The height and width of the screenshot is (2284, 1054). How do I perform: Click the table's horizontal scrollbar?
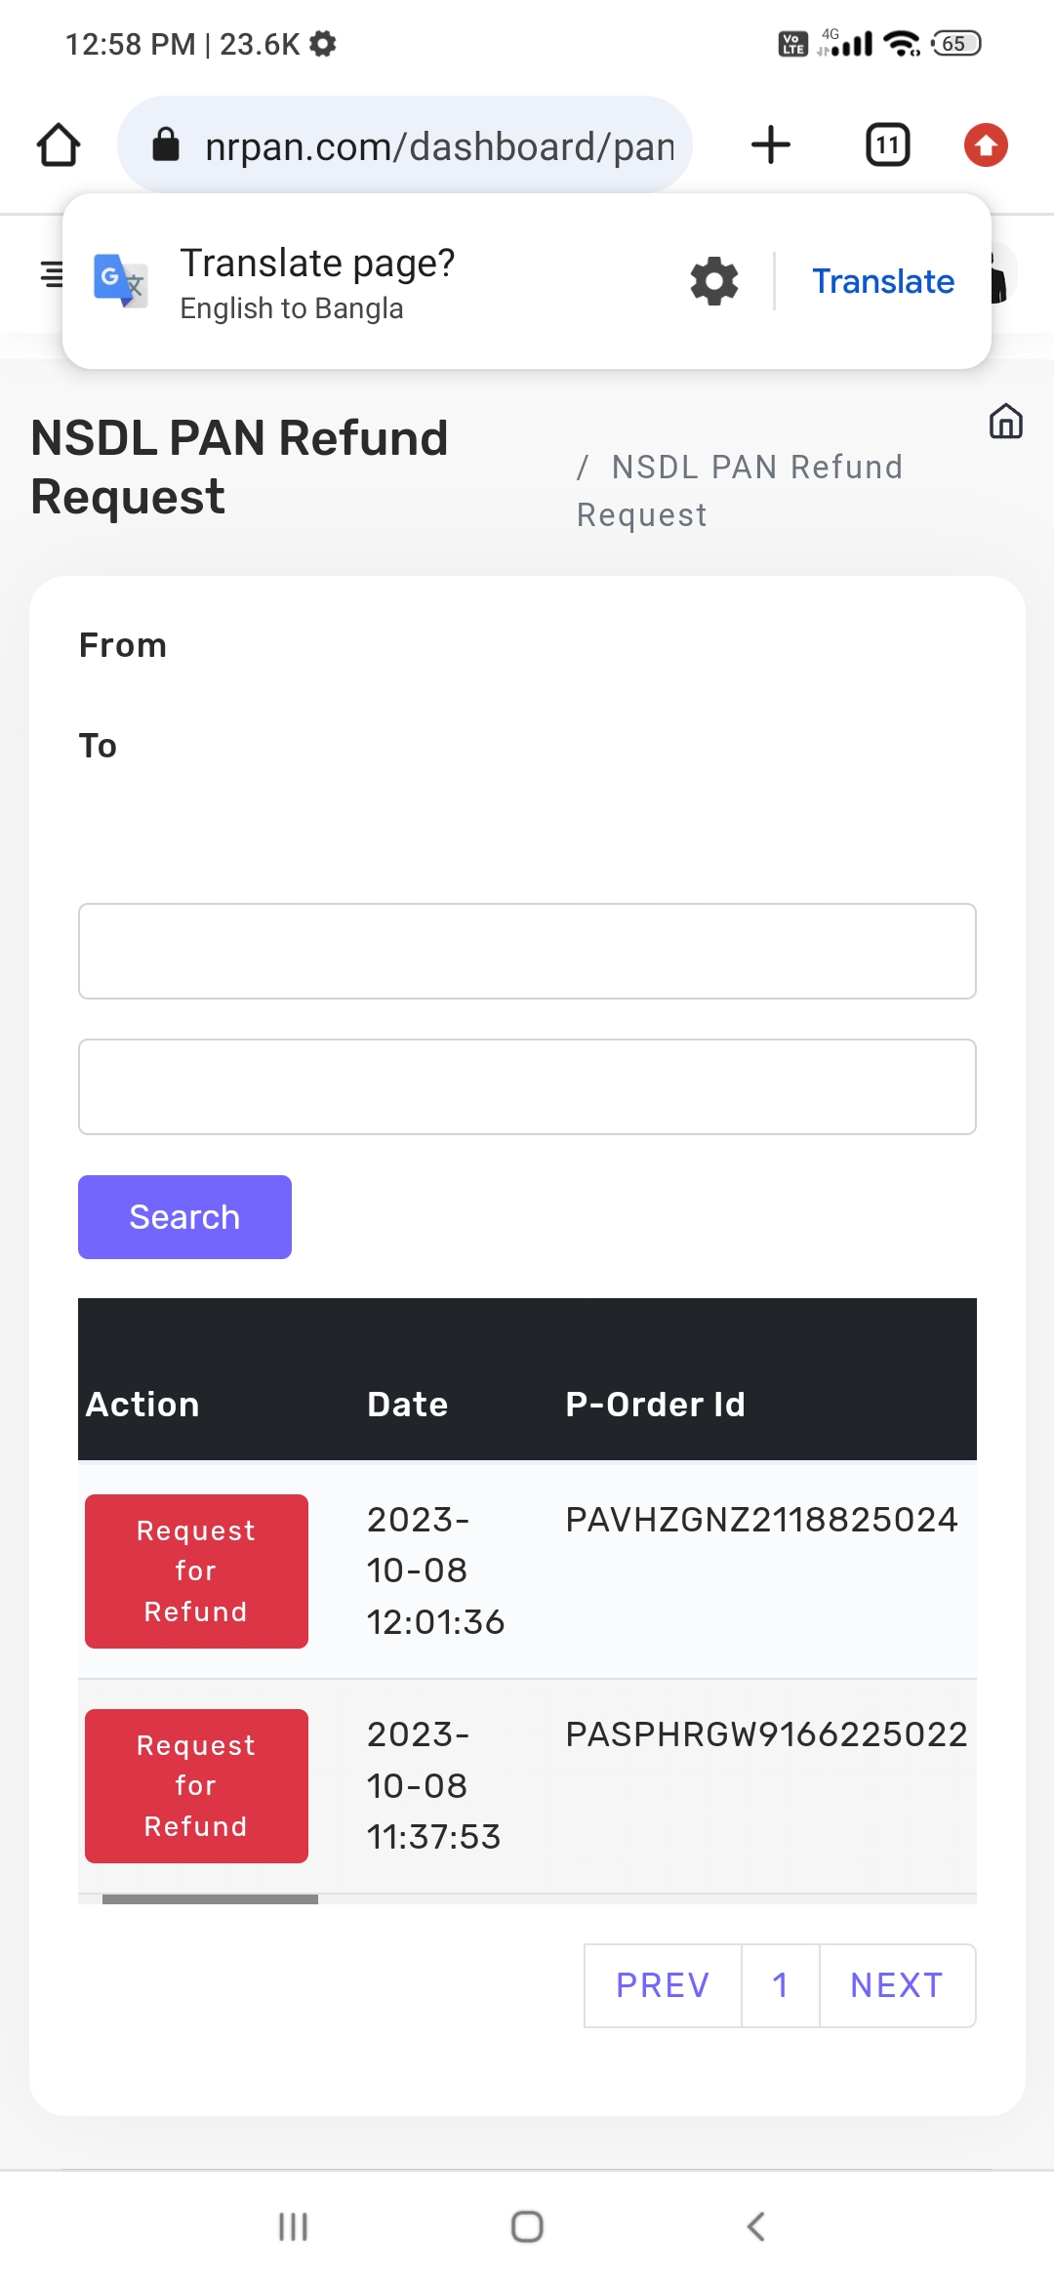click(x=210, y=1899)
